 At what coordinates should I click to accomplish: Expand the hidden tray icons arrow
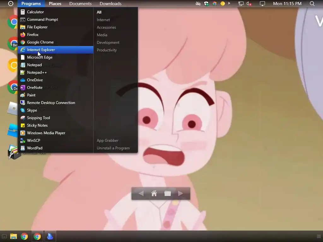[229, 3]
